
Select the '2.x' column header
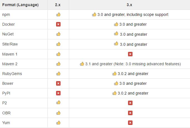(x=58, y=5)
